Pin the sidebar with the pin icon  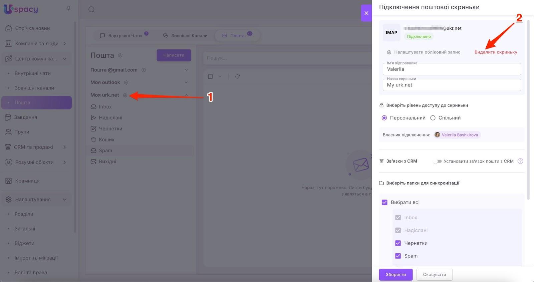tap(68, 8)
